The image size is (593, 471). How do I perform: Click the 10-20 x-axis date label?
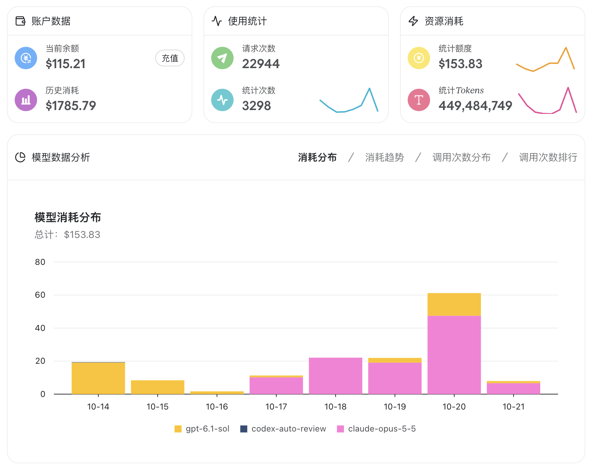tap(454, 407)
